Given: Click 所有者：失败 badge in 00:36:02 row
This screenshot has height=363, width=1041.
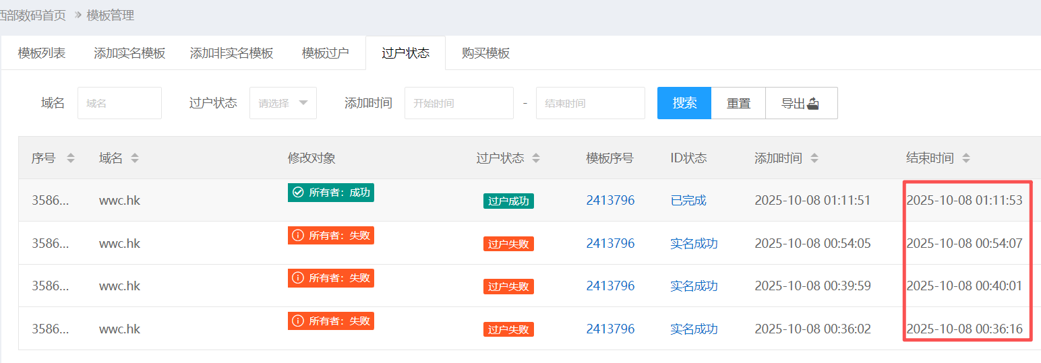Looking at the screenshot, I should point(331,321).
